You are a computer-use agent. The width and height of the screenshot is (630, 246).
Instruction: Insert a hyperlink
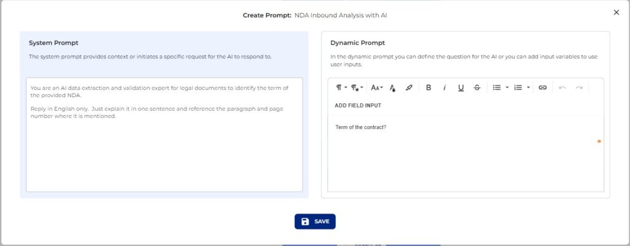coord(543,87)
